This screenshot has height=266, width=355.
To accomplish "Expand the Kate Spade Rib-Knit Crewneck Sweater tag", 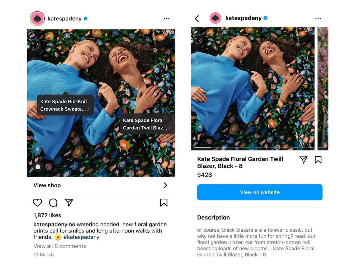I will 64,105.
